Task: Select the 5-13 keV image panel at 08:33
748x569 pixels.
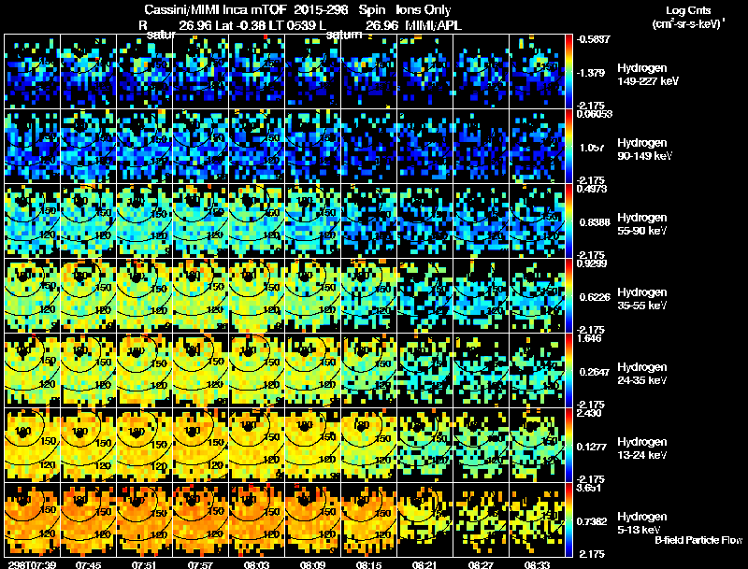Action: coord(537,520)
